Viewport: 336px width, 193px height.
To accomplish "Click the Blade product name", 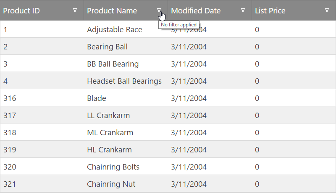I will point(97,98).
